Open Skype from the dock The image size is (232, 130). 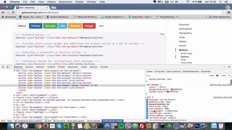(59, 126)
